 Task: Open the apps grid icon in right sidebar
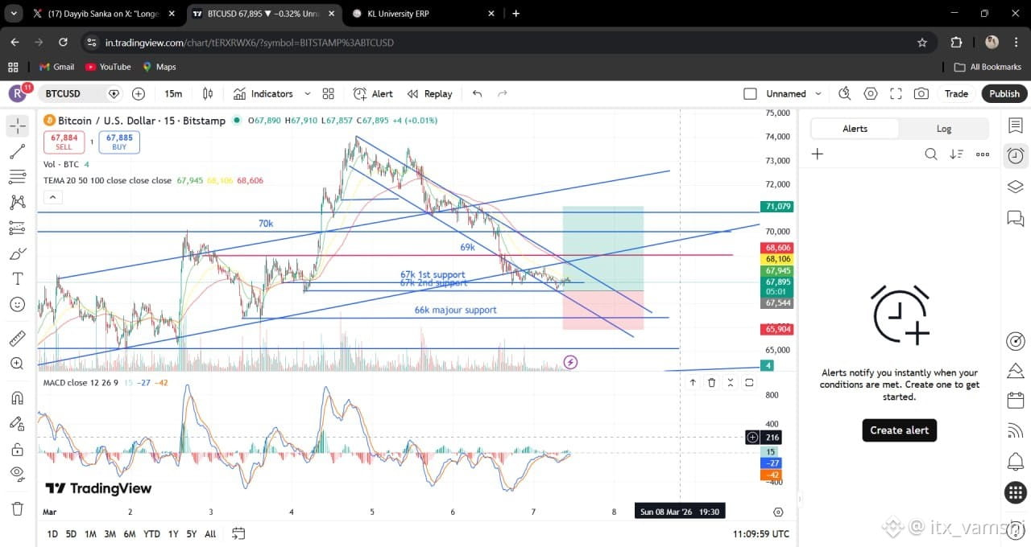tap(1016, 493)
